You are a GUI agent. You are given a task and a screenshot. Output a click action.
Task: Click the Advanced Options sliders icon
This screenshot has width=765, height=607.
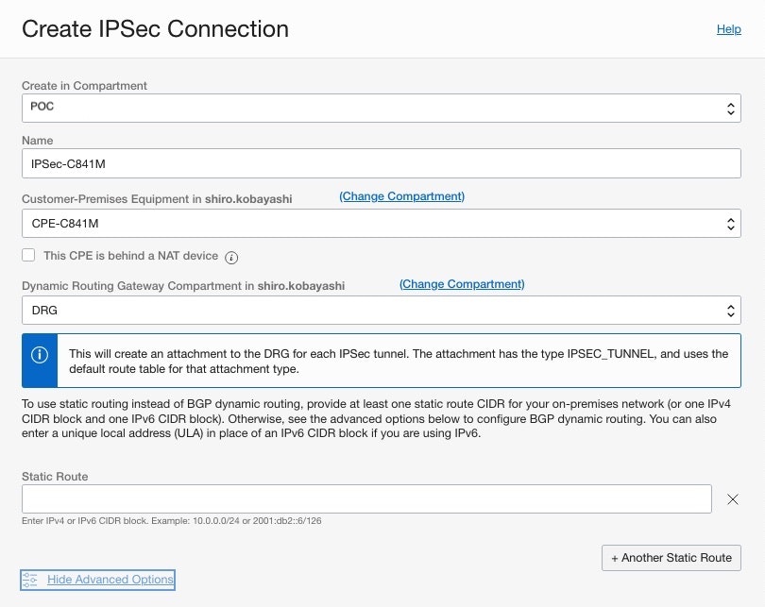coord(29,579)
